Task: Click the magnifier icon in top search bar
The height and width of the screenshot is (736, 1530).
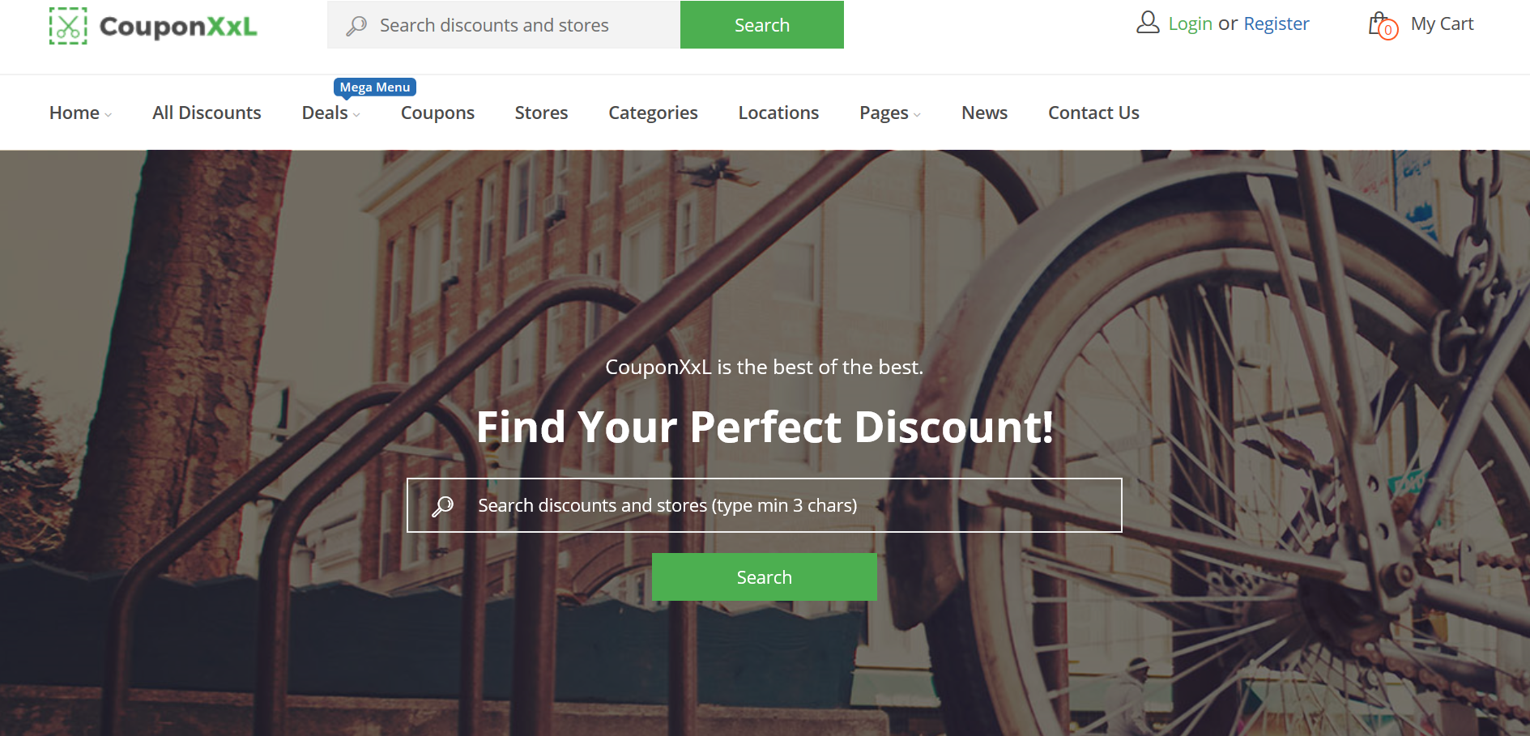Action: pyautogui.click(x=356, y=26)
